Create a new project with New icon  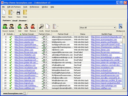point(4,13)
